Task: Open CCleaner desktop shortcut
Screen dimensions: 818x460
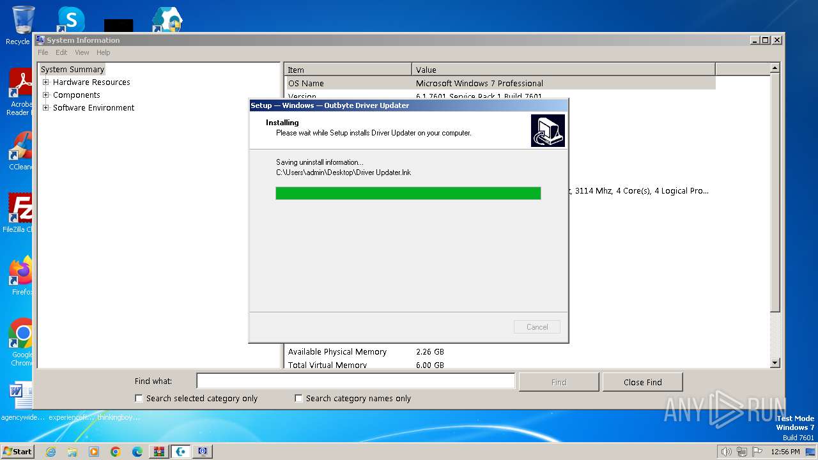Action: coord(21,151)
